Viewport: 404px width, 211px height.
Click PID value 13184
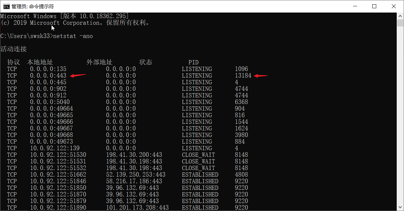coord(243,76)
